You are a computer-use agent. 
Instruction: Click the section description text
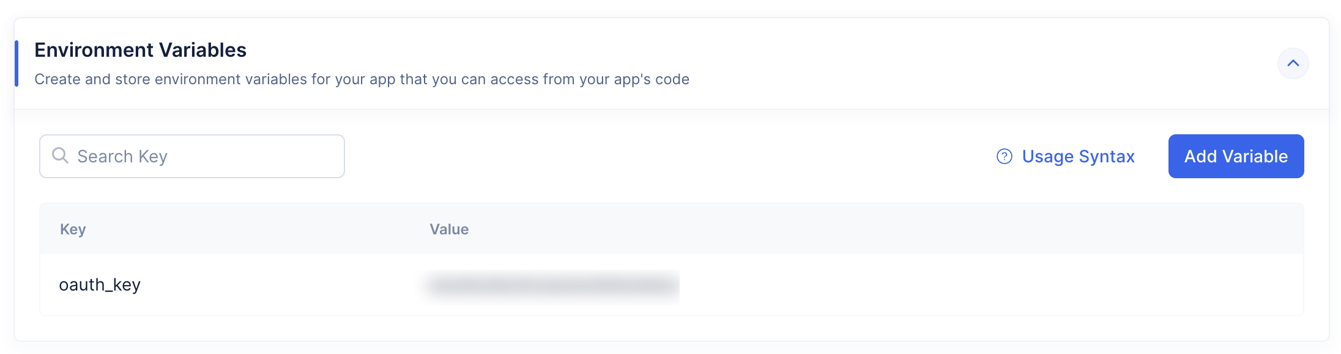(362, 79)
